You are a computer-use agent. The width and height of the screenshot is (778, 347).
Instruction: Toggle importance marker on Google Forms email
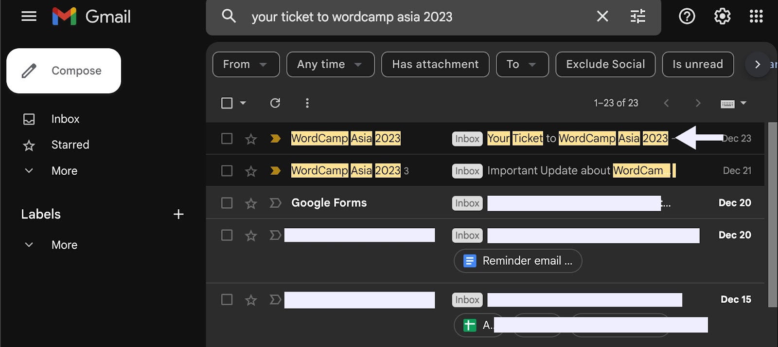(x=275, y=203)
